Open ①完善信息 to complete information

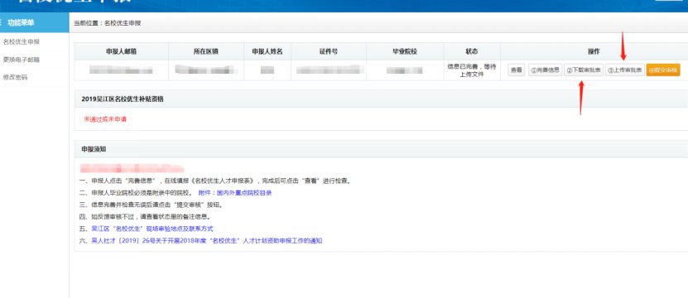click(545, 70)
